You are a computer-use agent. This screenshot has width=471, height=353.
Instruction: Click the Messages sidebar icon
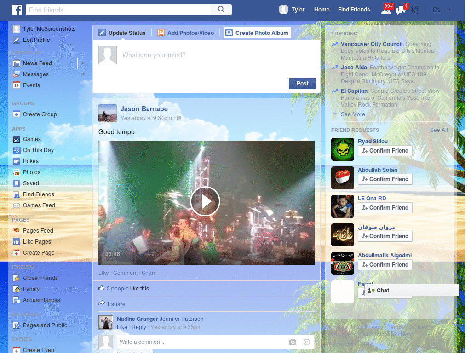17,74
